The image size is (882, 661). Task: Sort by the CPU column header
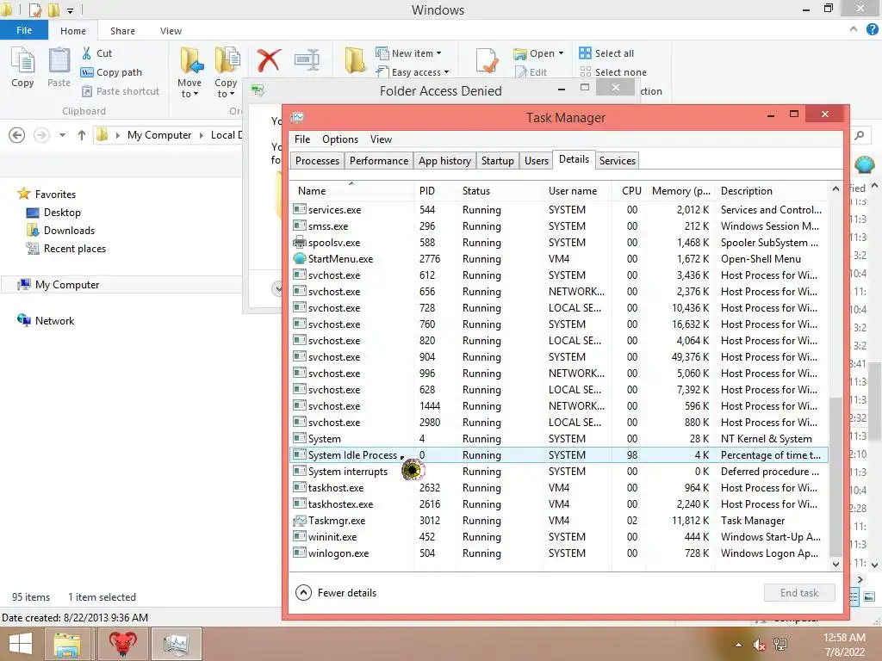pos(630,191)
